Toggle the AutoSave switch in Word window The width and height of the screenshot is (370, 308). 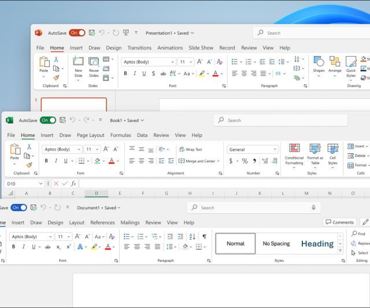(18, 207)
